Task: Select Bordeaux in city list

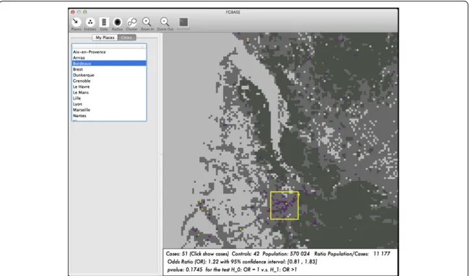Action: (109, 63)
